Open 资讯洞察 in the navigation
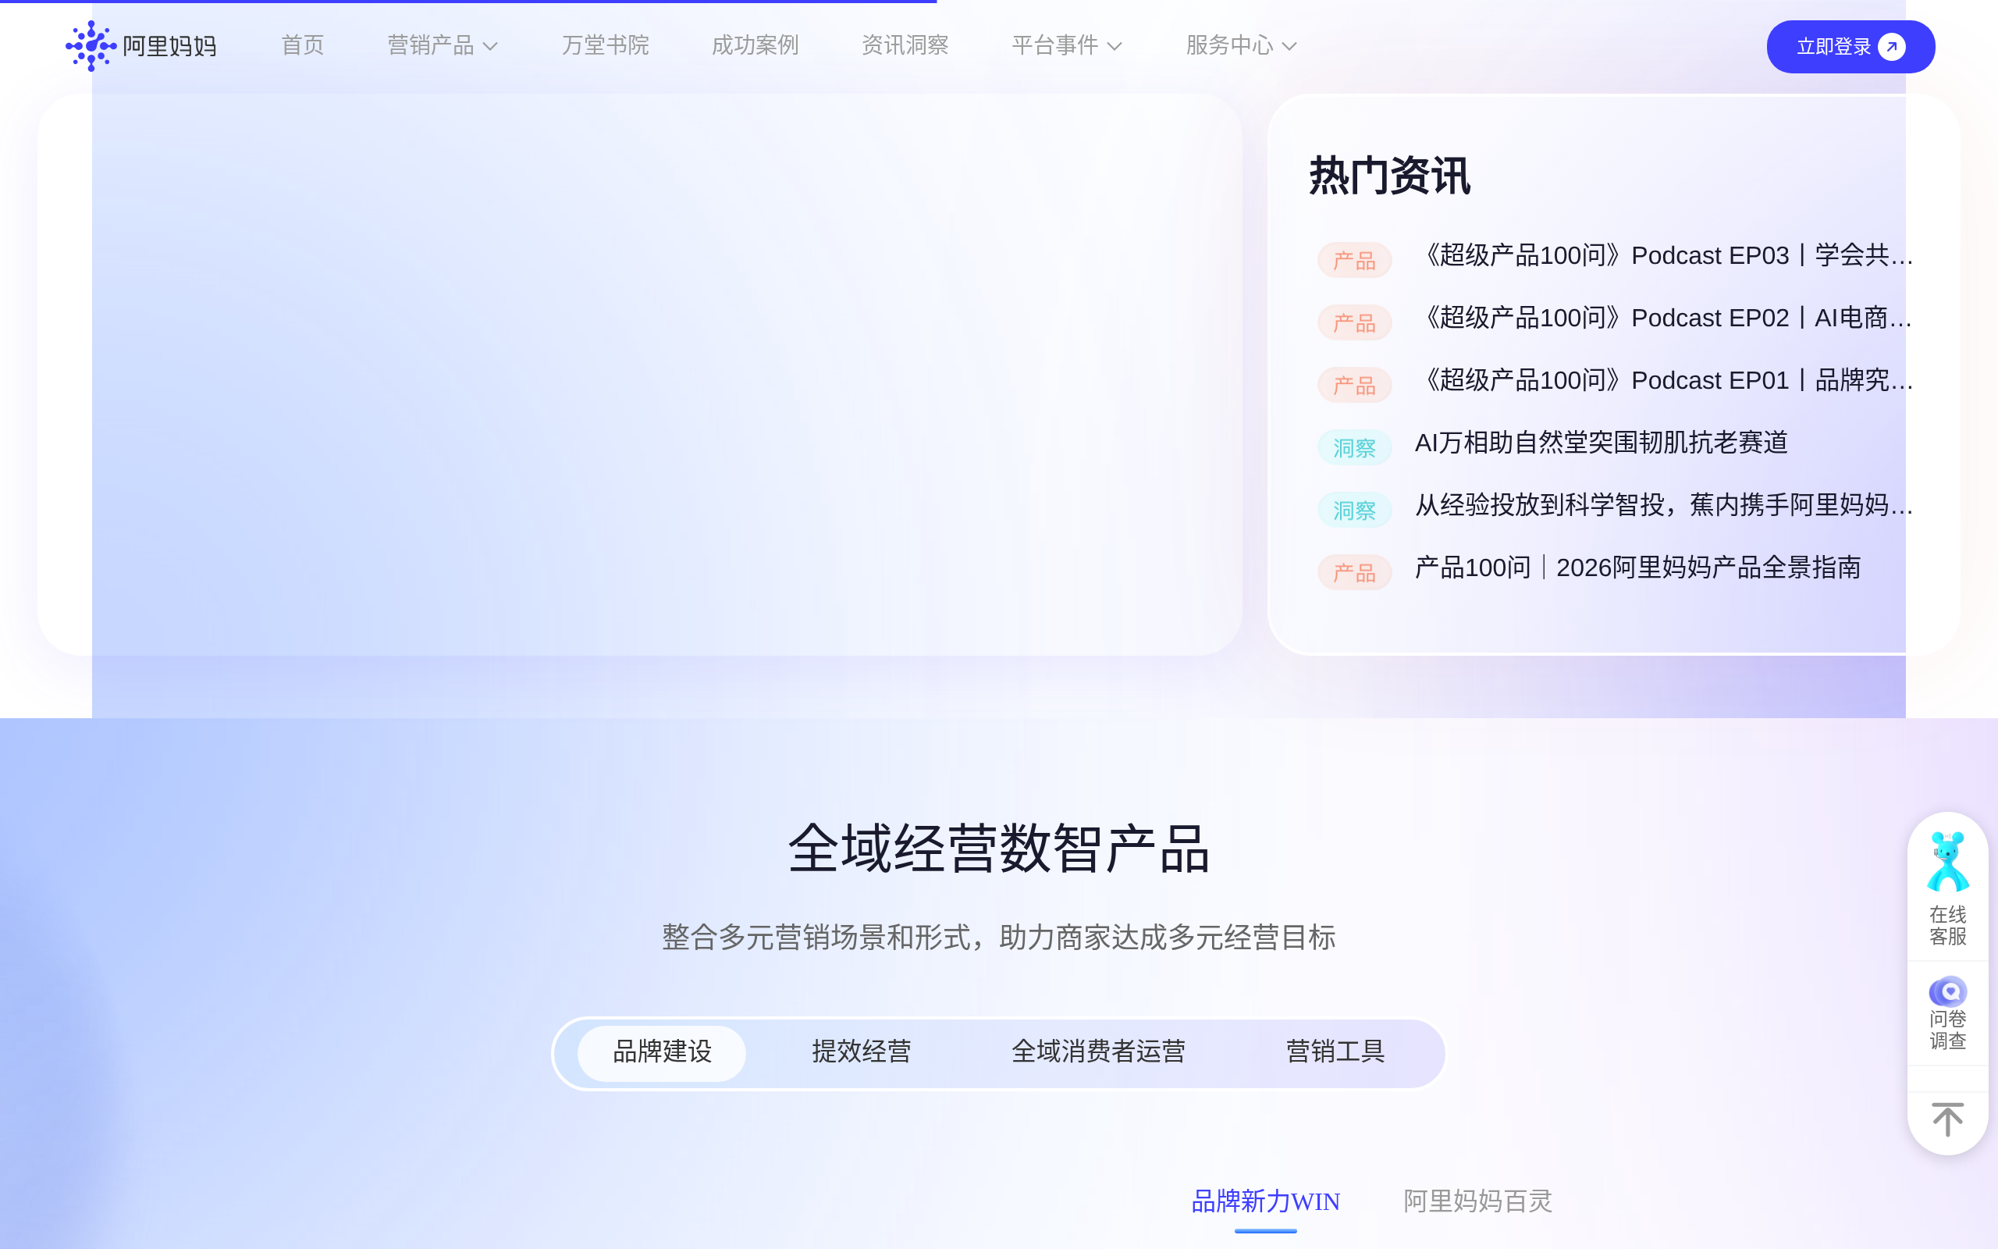The image size is (1998, 1249). (905, 45)
